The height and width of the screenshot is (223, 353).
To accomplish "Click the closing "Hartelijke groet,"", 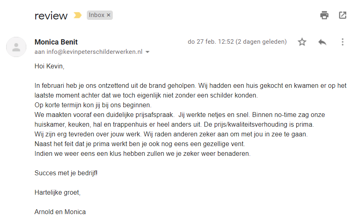I will tap(58, 192).
